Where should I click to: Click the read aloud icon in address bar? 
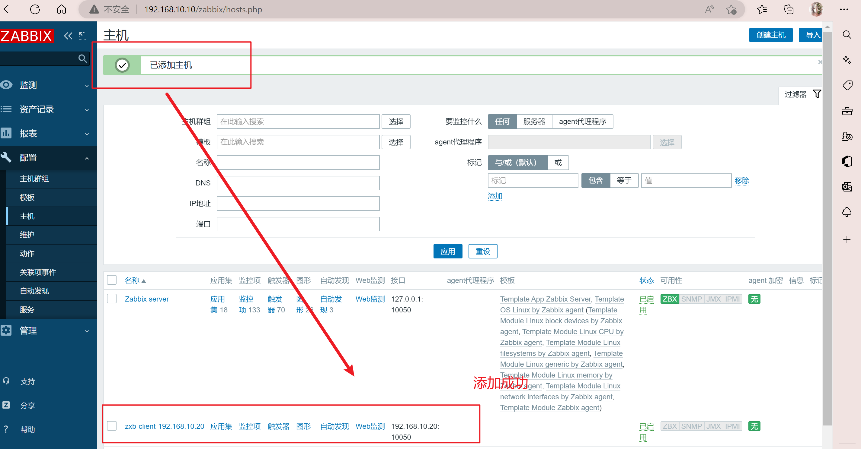tap(709, 9)
